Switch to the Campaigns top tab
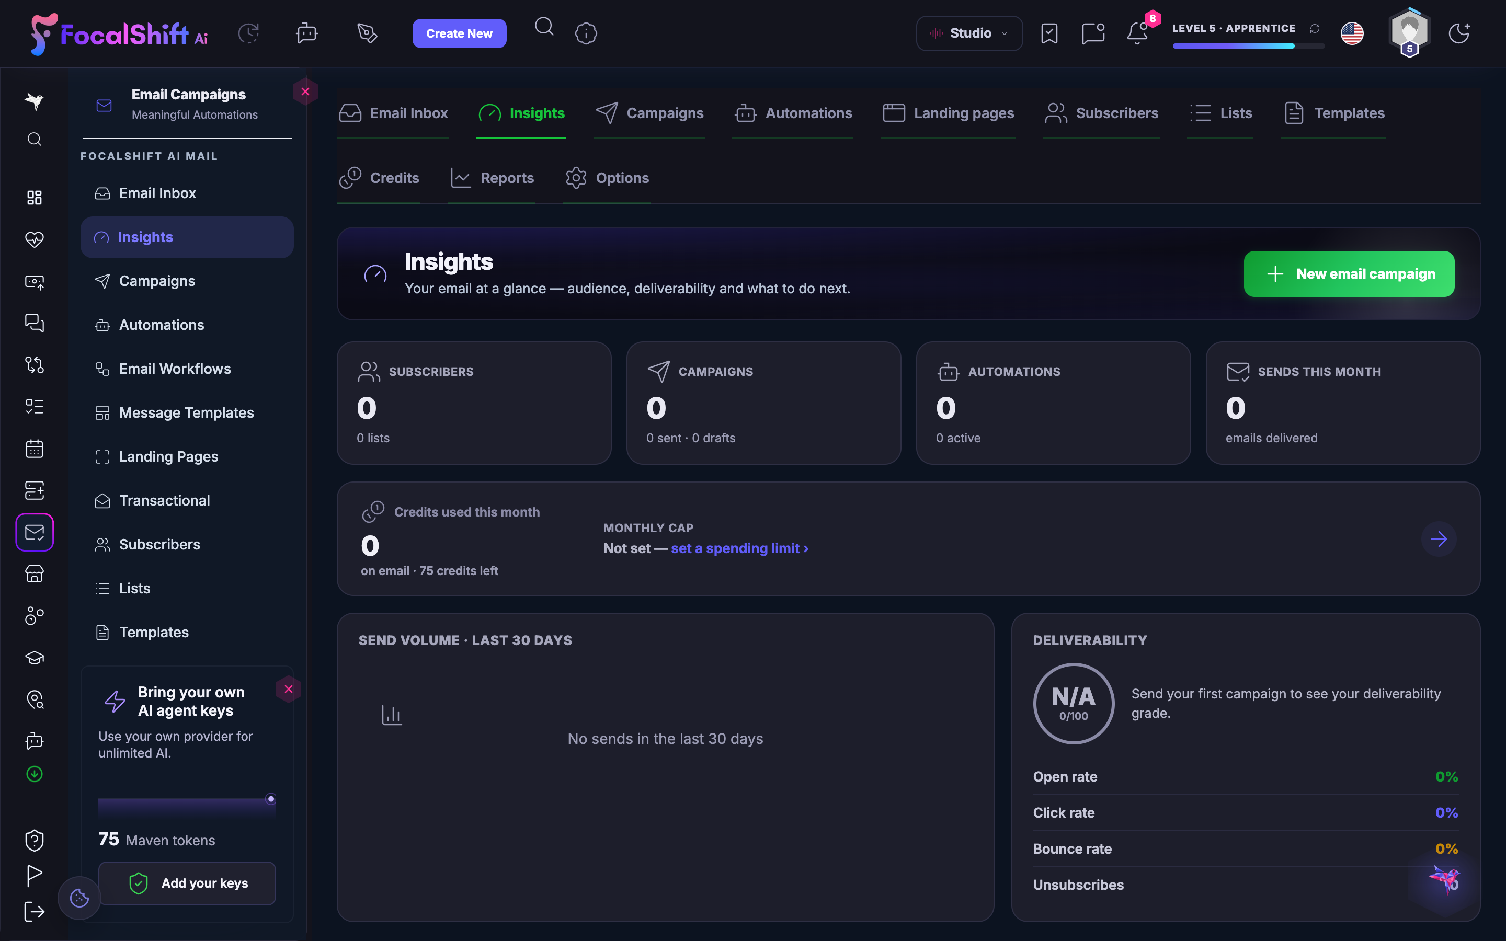This screenshot has height=941, width=1506. [649, 113]
